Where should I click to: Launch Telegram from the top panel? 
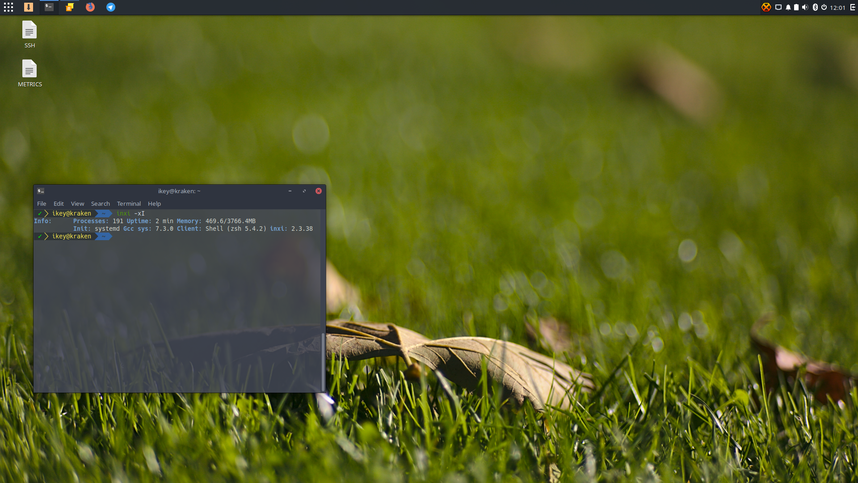click(111, 7)
